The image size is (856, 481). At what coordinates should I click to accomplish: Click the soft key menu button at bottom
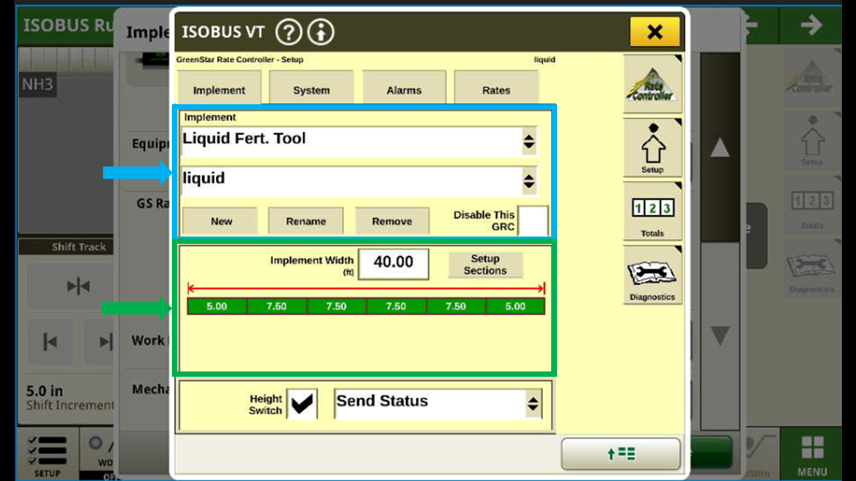pos(621,454)
